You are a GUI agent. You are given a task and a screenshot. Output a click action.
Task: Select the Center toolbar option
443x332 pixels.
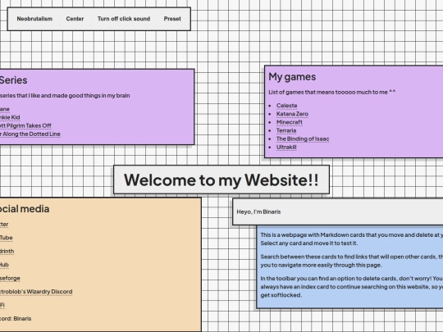(75, 19)
